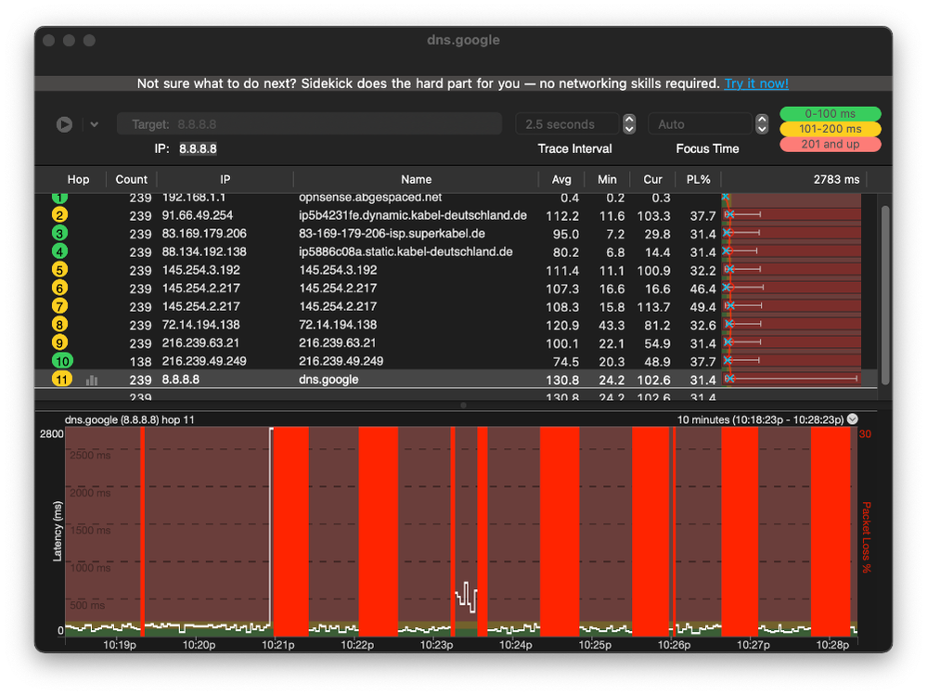Sort by the Min column header
Viewport: 927px width, 695px height.
[607, 179]
